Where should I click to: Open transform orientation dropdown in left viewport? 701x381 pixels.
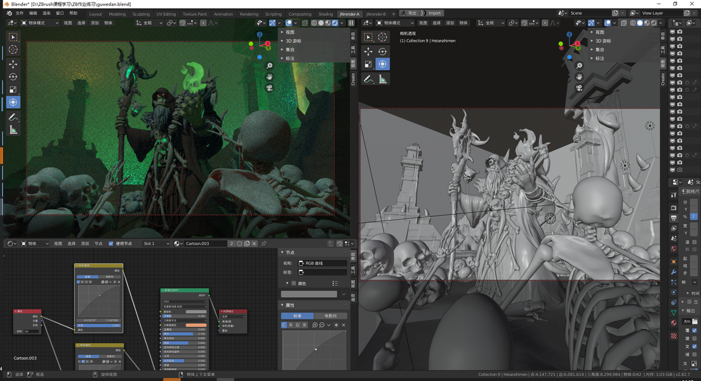(149, 23)
